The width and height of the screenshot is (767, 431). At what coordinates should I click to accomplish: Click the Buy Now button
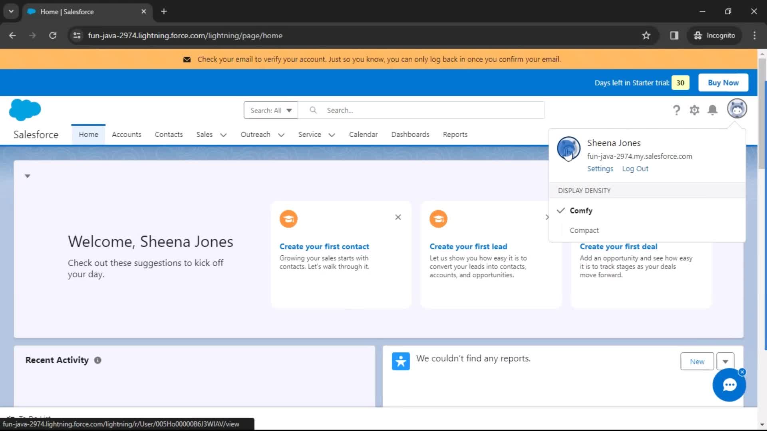(723, 83)
